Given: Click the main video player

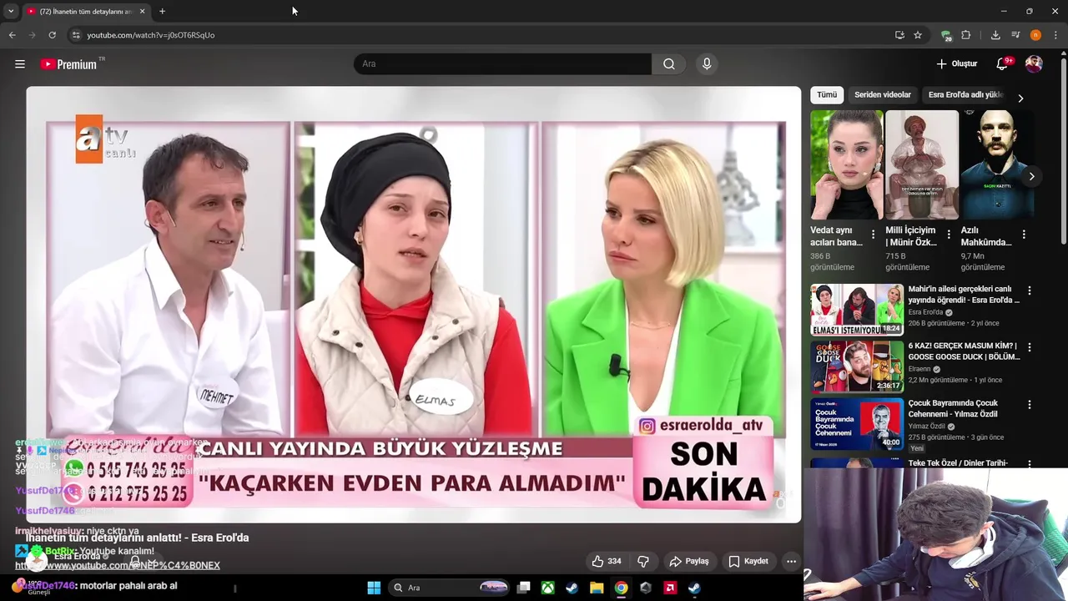Looking at the screenshot, I should tap(414, 305).
